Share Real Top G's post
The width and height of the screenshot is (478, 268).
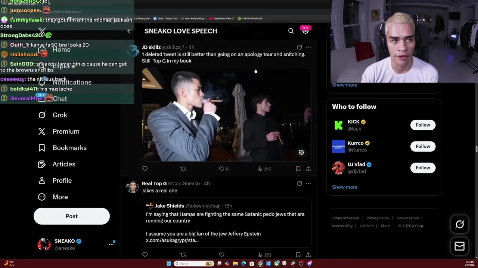308,255
